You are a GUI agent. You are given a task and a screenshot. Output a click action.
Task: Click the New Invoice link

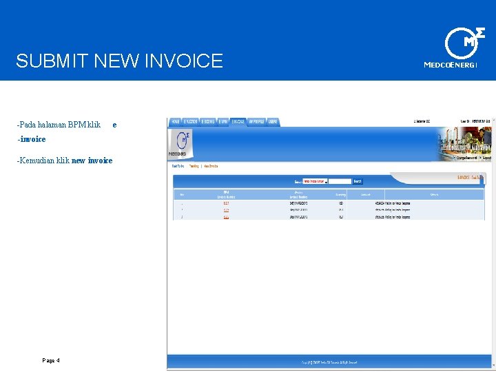tap(211, 166)
